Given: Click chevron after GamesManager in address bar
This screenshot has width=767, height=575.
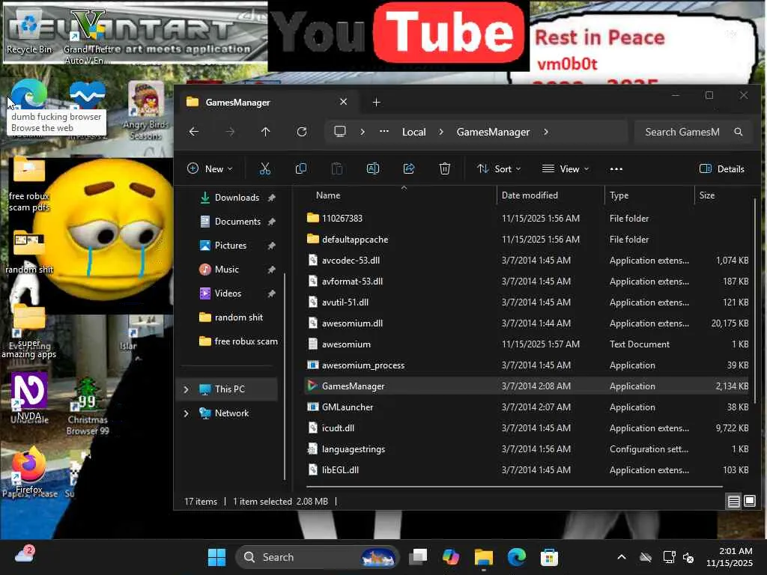Looking at the screenshot, I should (546, 132).
